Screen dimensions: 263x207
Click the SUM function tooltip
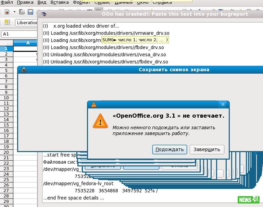click(x=135, y=40)
